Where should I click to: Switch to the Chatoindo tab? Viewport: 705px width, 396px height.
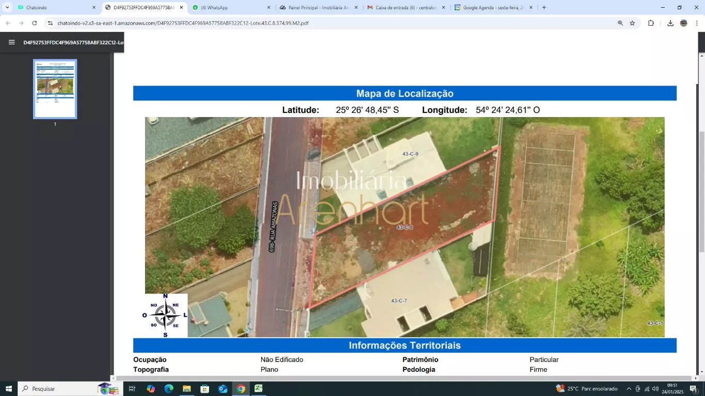(x=57, y=8)
